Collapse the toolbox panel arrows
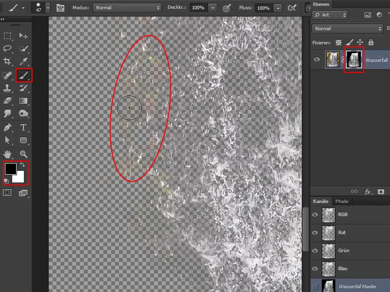This screenshot has height=292, width=390. point(2,19)
